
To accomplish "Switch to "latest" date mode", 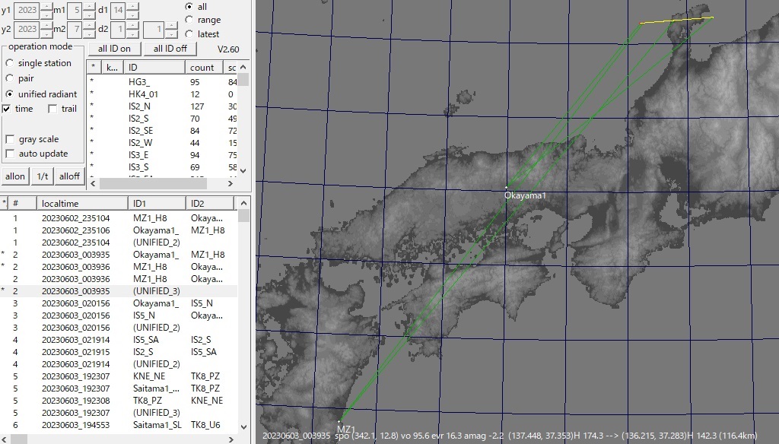I will 189,34.
